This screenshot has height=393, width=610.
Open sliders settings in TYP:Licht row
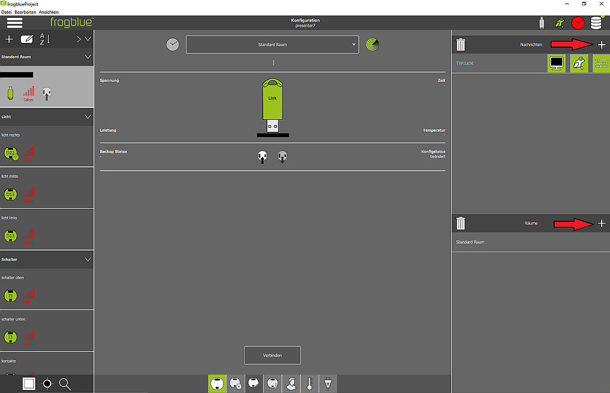click(x=601, y=63)
